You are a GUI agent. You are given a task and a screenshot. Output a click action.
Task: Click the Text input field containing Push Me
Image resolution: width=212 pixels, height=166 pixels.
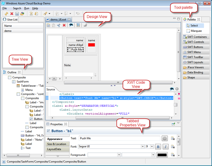pyautogui.click(x=119, y=138)
